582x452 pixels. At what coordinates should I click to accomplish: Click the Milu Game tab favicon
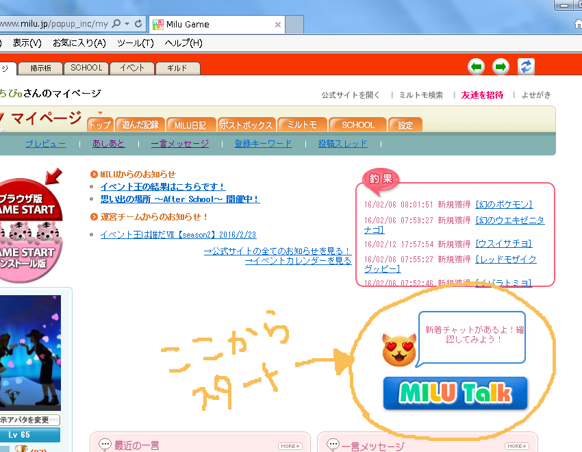point(158,25)
